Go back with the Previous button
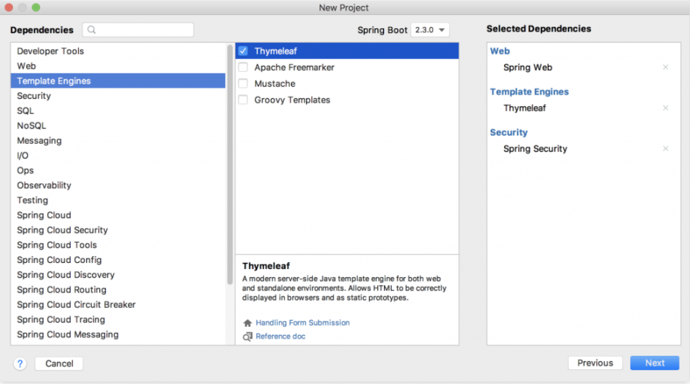Image resolution: width=690 pixels, height=384 pixels. tap(595, 363)
